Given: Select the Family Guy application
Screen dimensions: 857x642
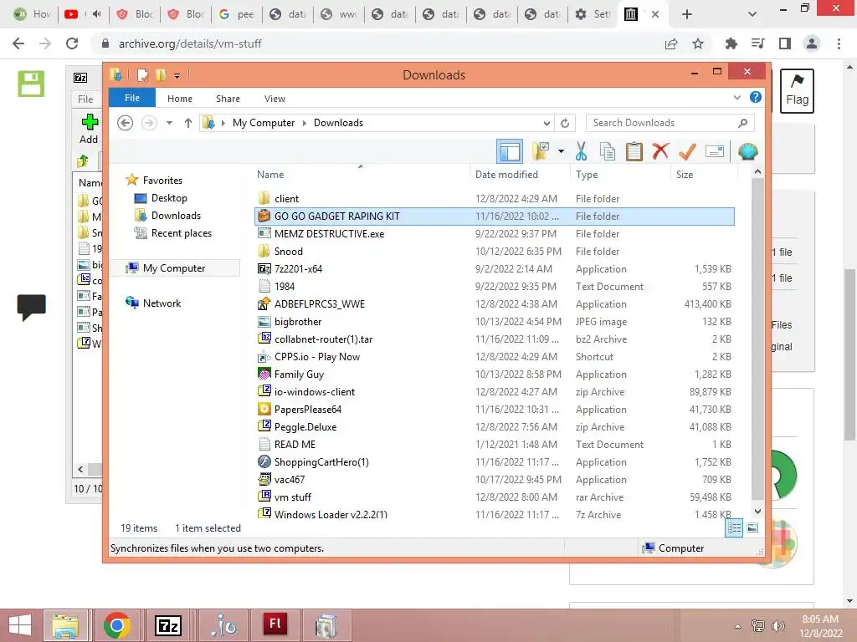Looking at the screenshot, I should point(495,374).
